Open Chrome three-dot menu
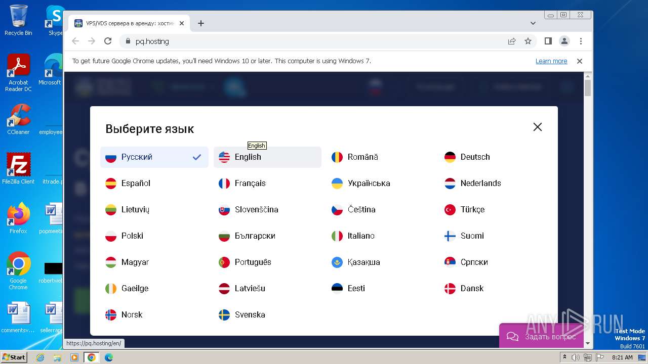648x364 pixels. click(x=581, y=41)
